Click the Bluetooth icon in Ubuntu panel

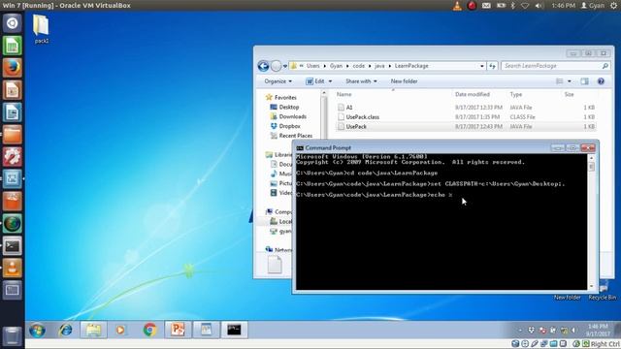[513, 6]
